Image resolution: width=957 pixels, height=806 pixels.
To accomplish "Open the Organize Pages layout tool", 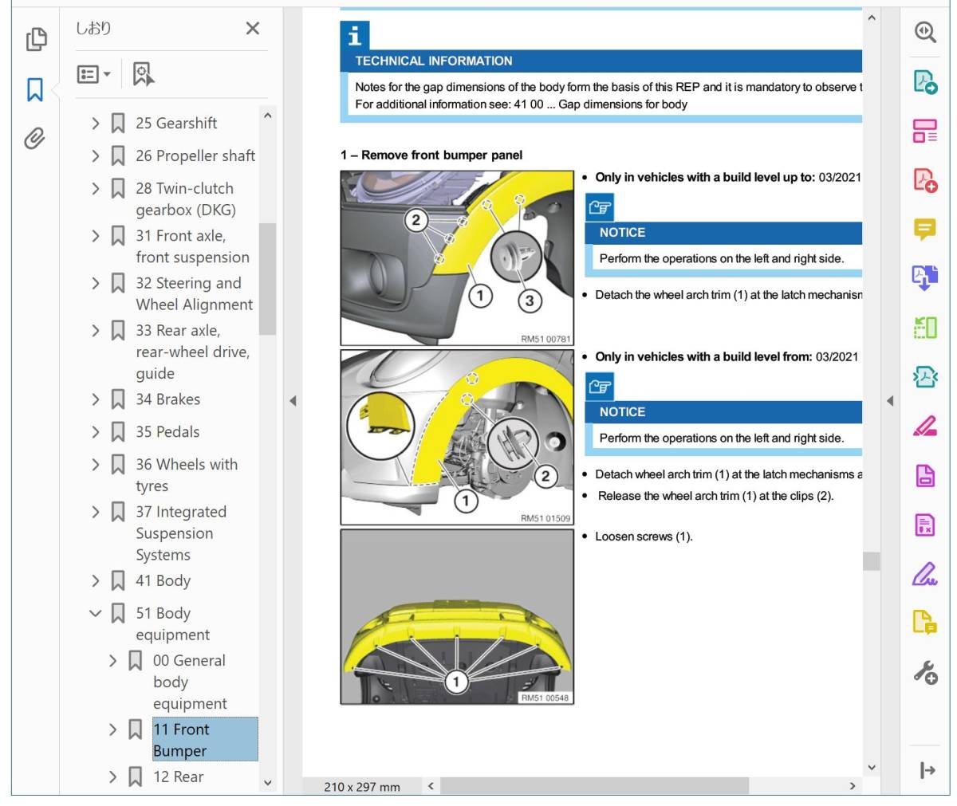I will (x=925, y=131).
